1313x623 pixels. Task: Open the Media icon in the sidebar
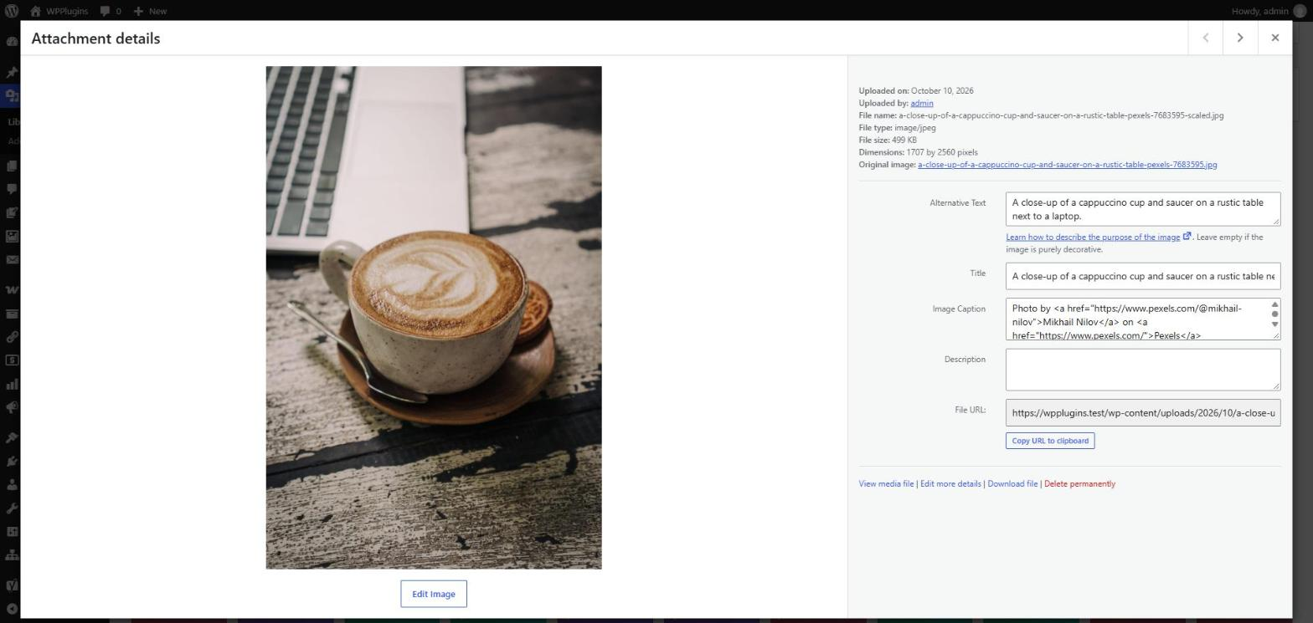coord(12,95)
